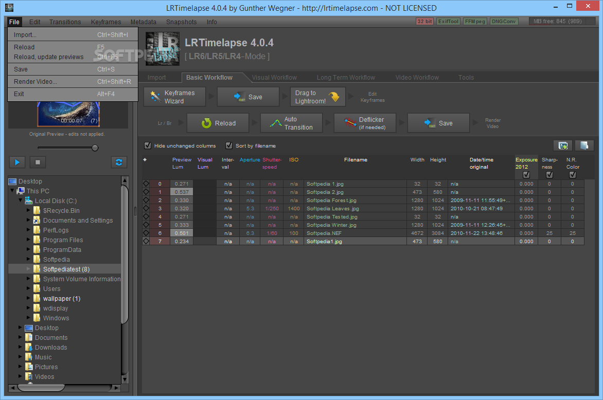Select the System Volume Information folder
This screenshot has height=400, width=603.
81,279
